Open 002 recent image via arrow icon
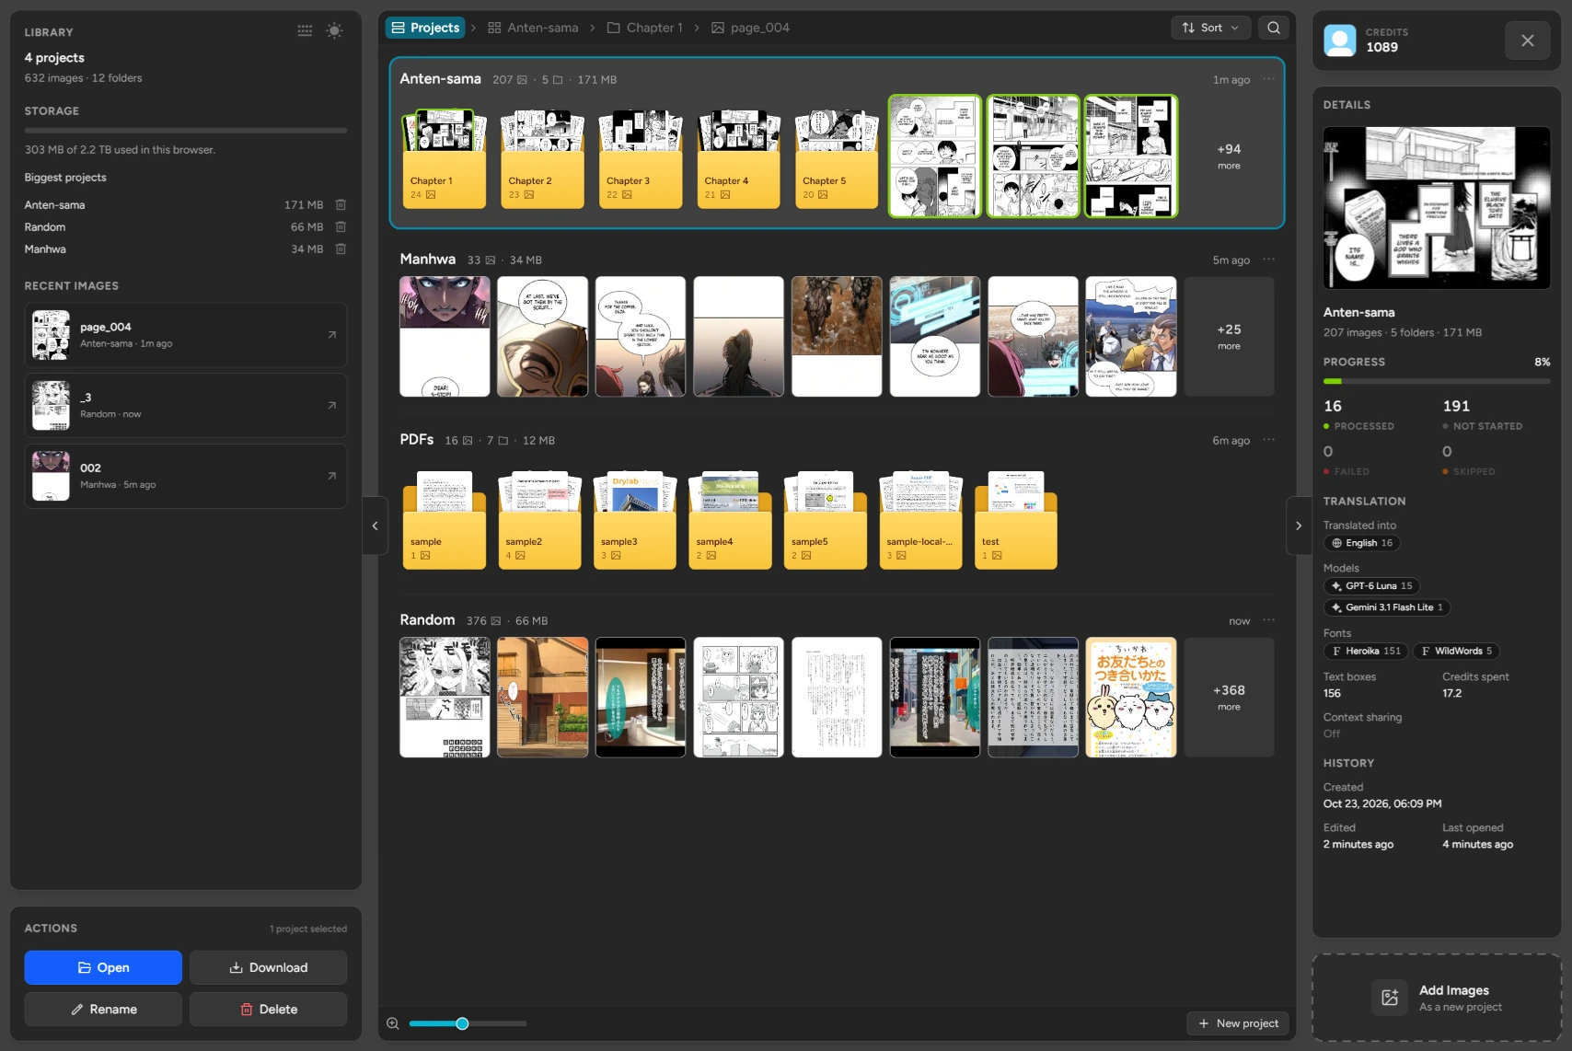1572x1051 pixels. [332, 476]
